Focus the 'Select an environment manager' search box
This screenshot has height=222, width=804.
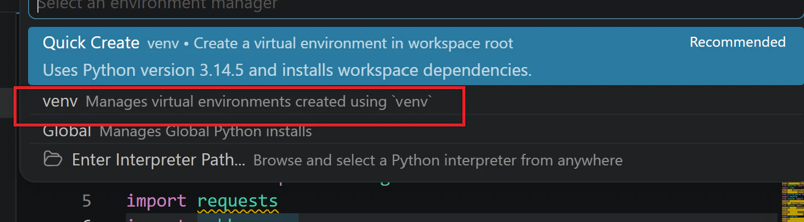point(417,8)
